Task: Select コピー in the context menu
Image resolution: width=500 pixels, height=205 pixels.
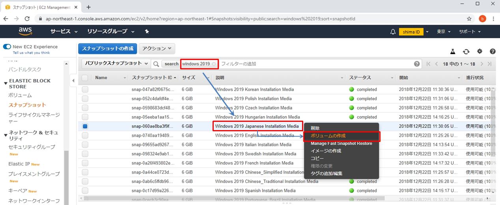Action: tap(317, 158)
